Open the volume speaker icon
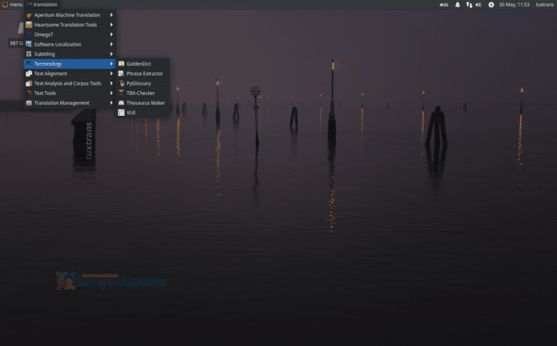 click(479, 4)
